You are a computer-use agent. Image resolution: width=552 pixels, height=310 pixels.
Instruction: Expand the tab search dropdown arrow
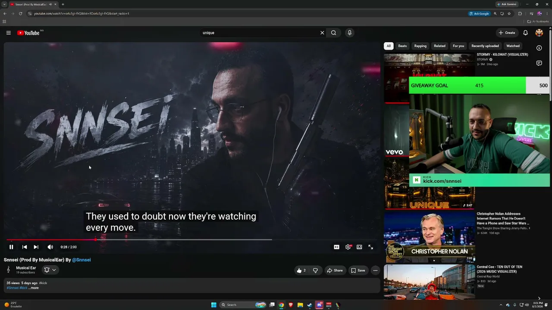click(4, 4)
